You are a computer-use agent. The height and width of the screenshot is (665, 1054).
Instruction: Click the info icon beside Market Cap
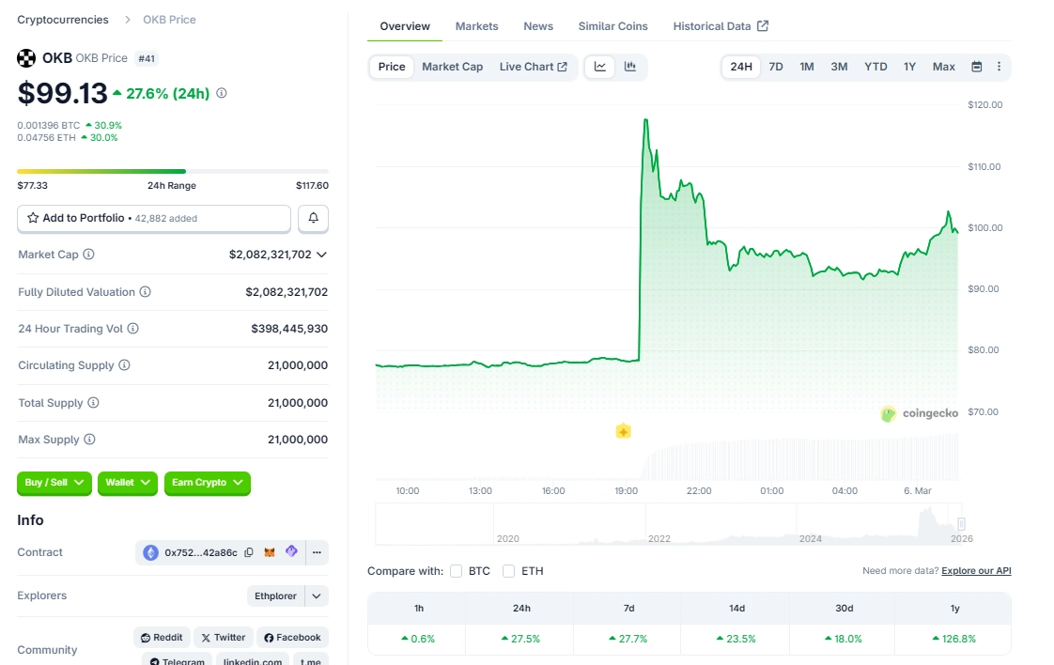(88, 254)
